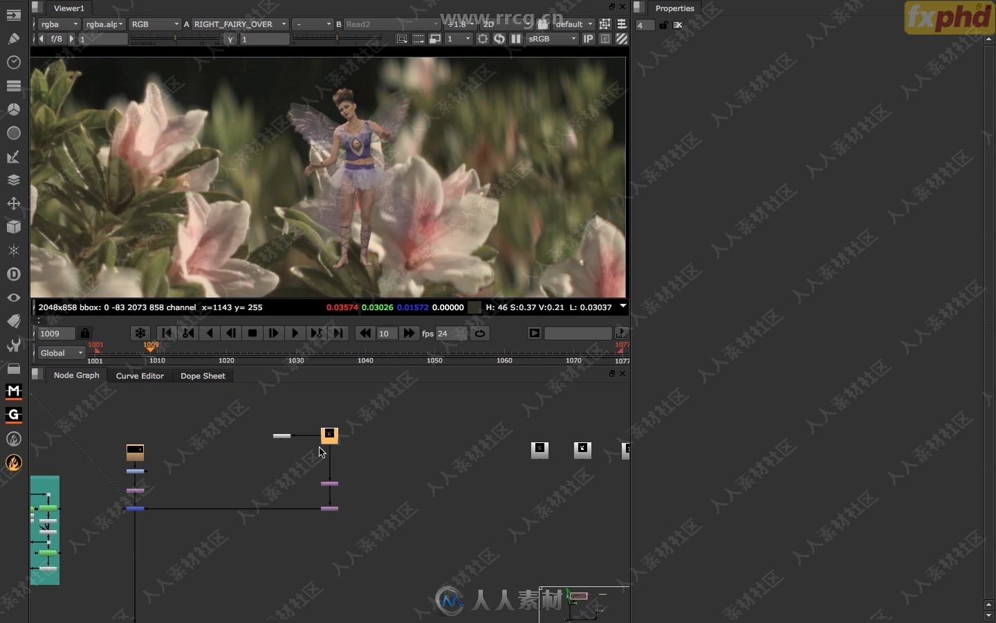The width and height of the screenshot is (996, 623).
Task: Open the Merge nodes layers icon
Action: [13, 180]
